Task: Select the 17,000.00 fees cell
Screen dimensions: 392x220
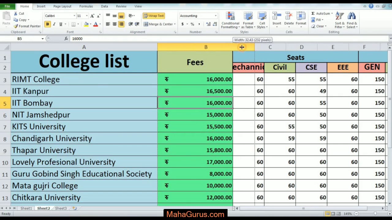Action: click(195, 162)
